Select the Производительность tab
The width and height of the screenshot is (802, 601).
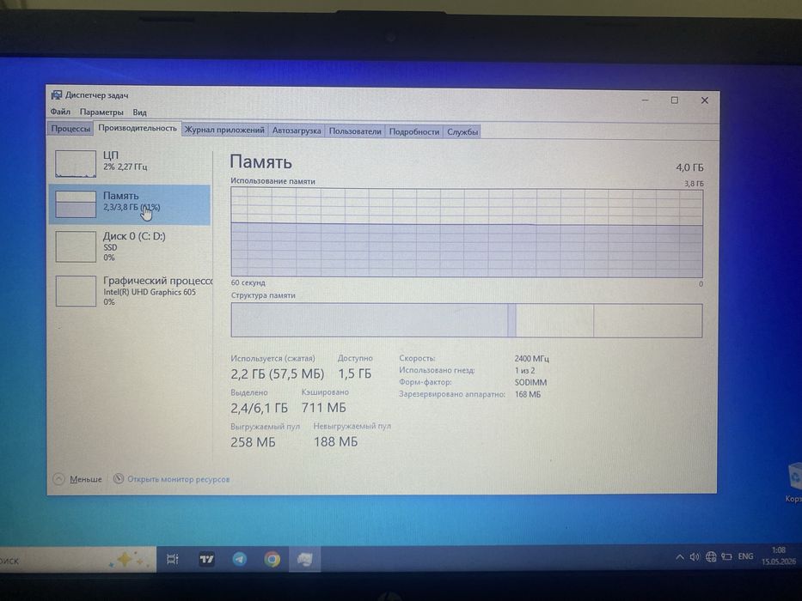(x=137, y=128)
